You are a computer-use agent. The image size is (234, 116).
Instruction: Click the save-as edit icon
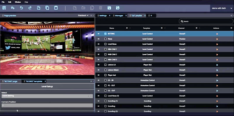tap(118, 8)
